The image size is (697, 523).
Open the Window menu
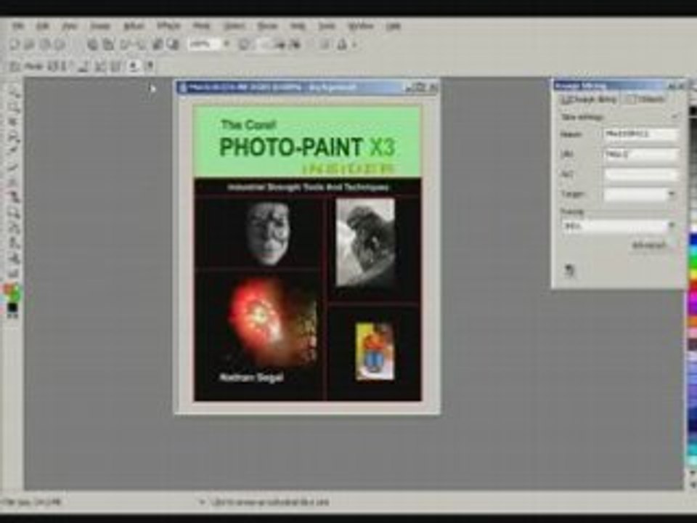pos(360,26)
